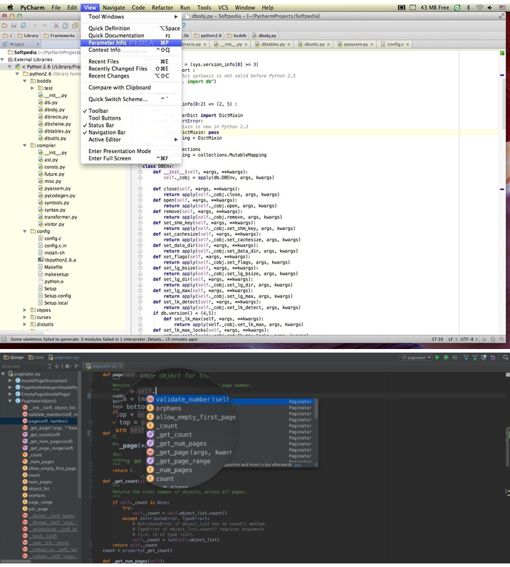Collapse the bsddb folder in the project tree
Screen dimensions: 510x567
[x=25, y=81]
